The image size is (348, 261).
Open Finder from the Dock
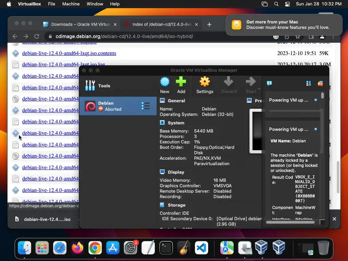point(24,248)
